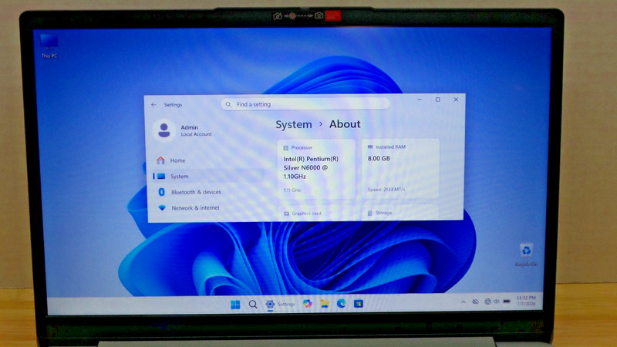Click the Settings app taskbar button
This screenshot has height=347, width=617.
coord(280,304)
